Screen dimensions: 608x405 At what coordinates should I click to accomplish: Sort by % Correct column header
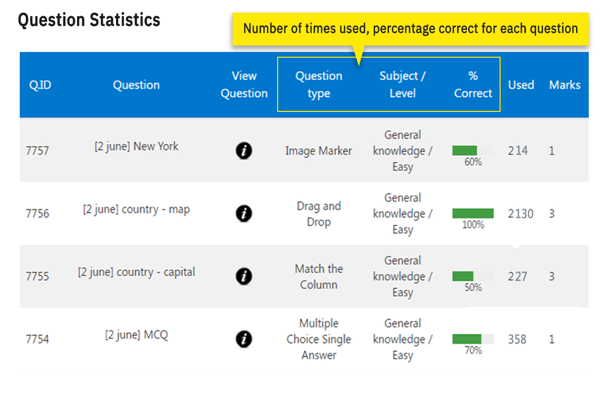click(473, 85)
